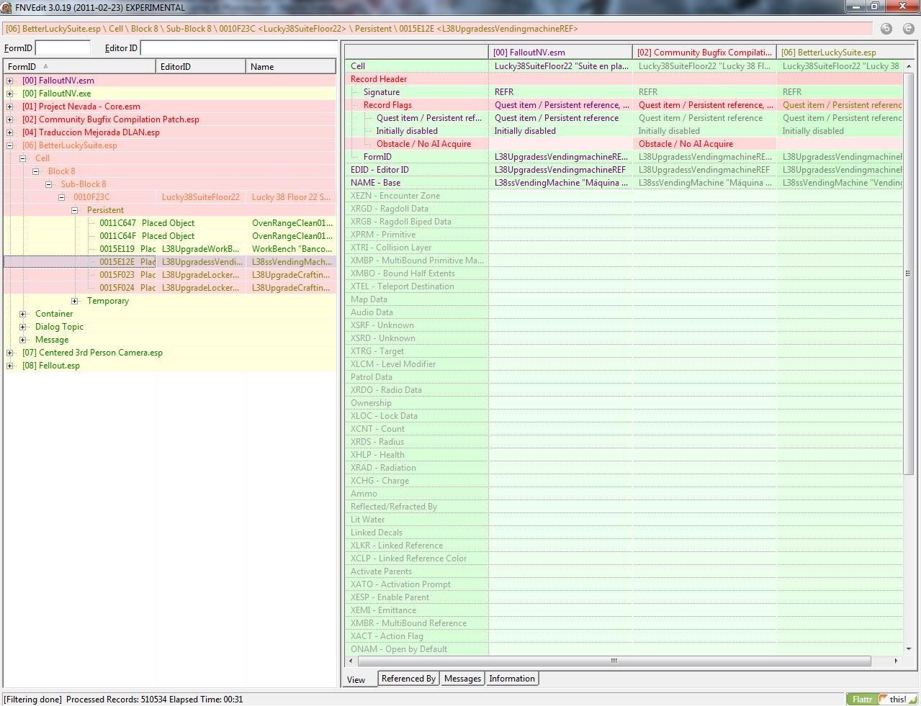This screenshot has width=921, height=706.
Task: Focus the FormID search field
Action: pyautogui.click(x=63, y=48)
